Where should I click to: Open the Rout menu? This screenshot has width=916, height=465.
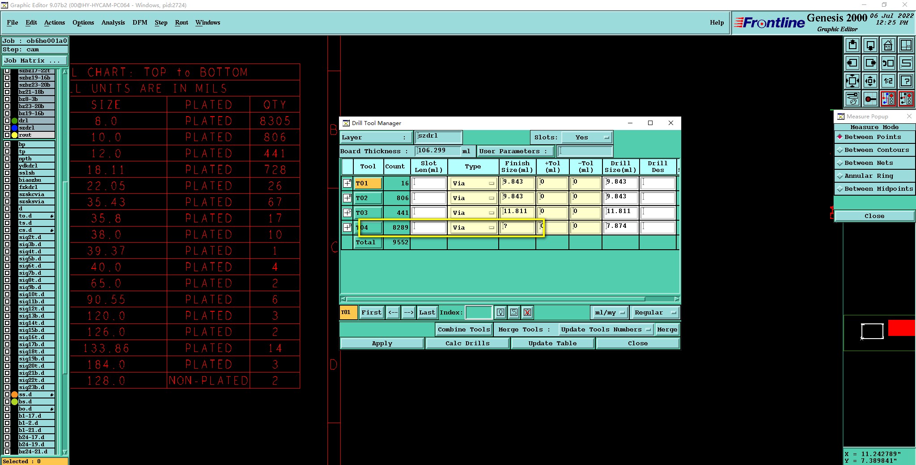pos(182,22)
